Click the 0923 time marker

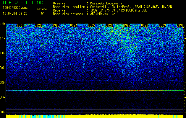(x=56, y=25)
